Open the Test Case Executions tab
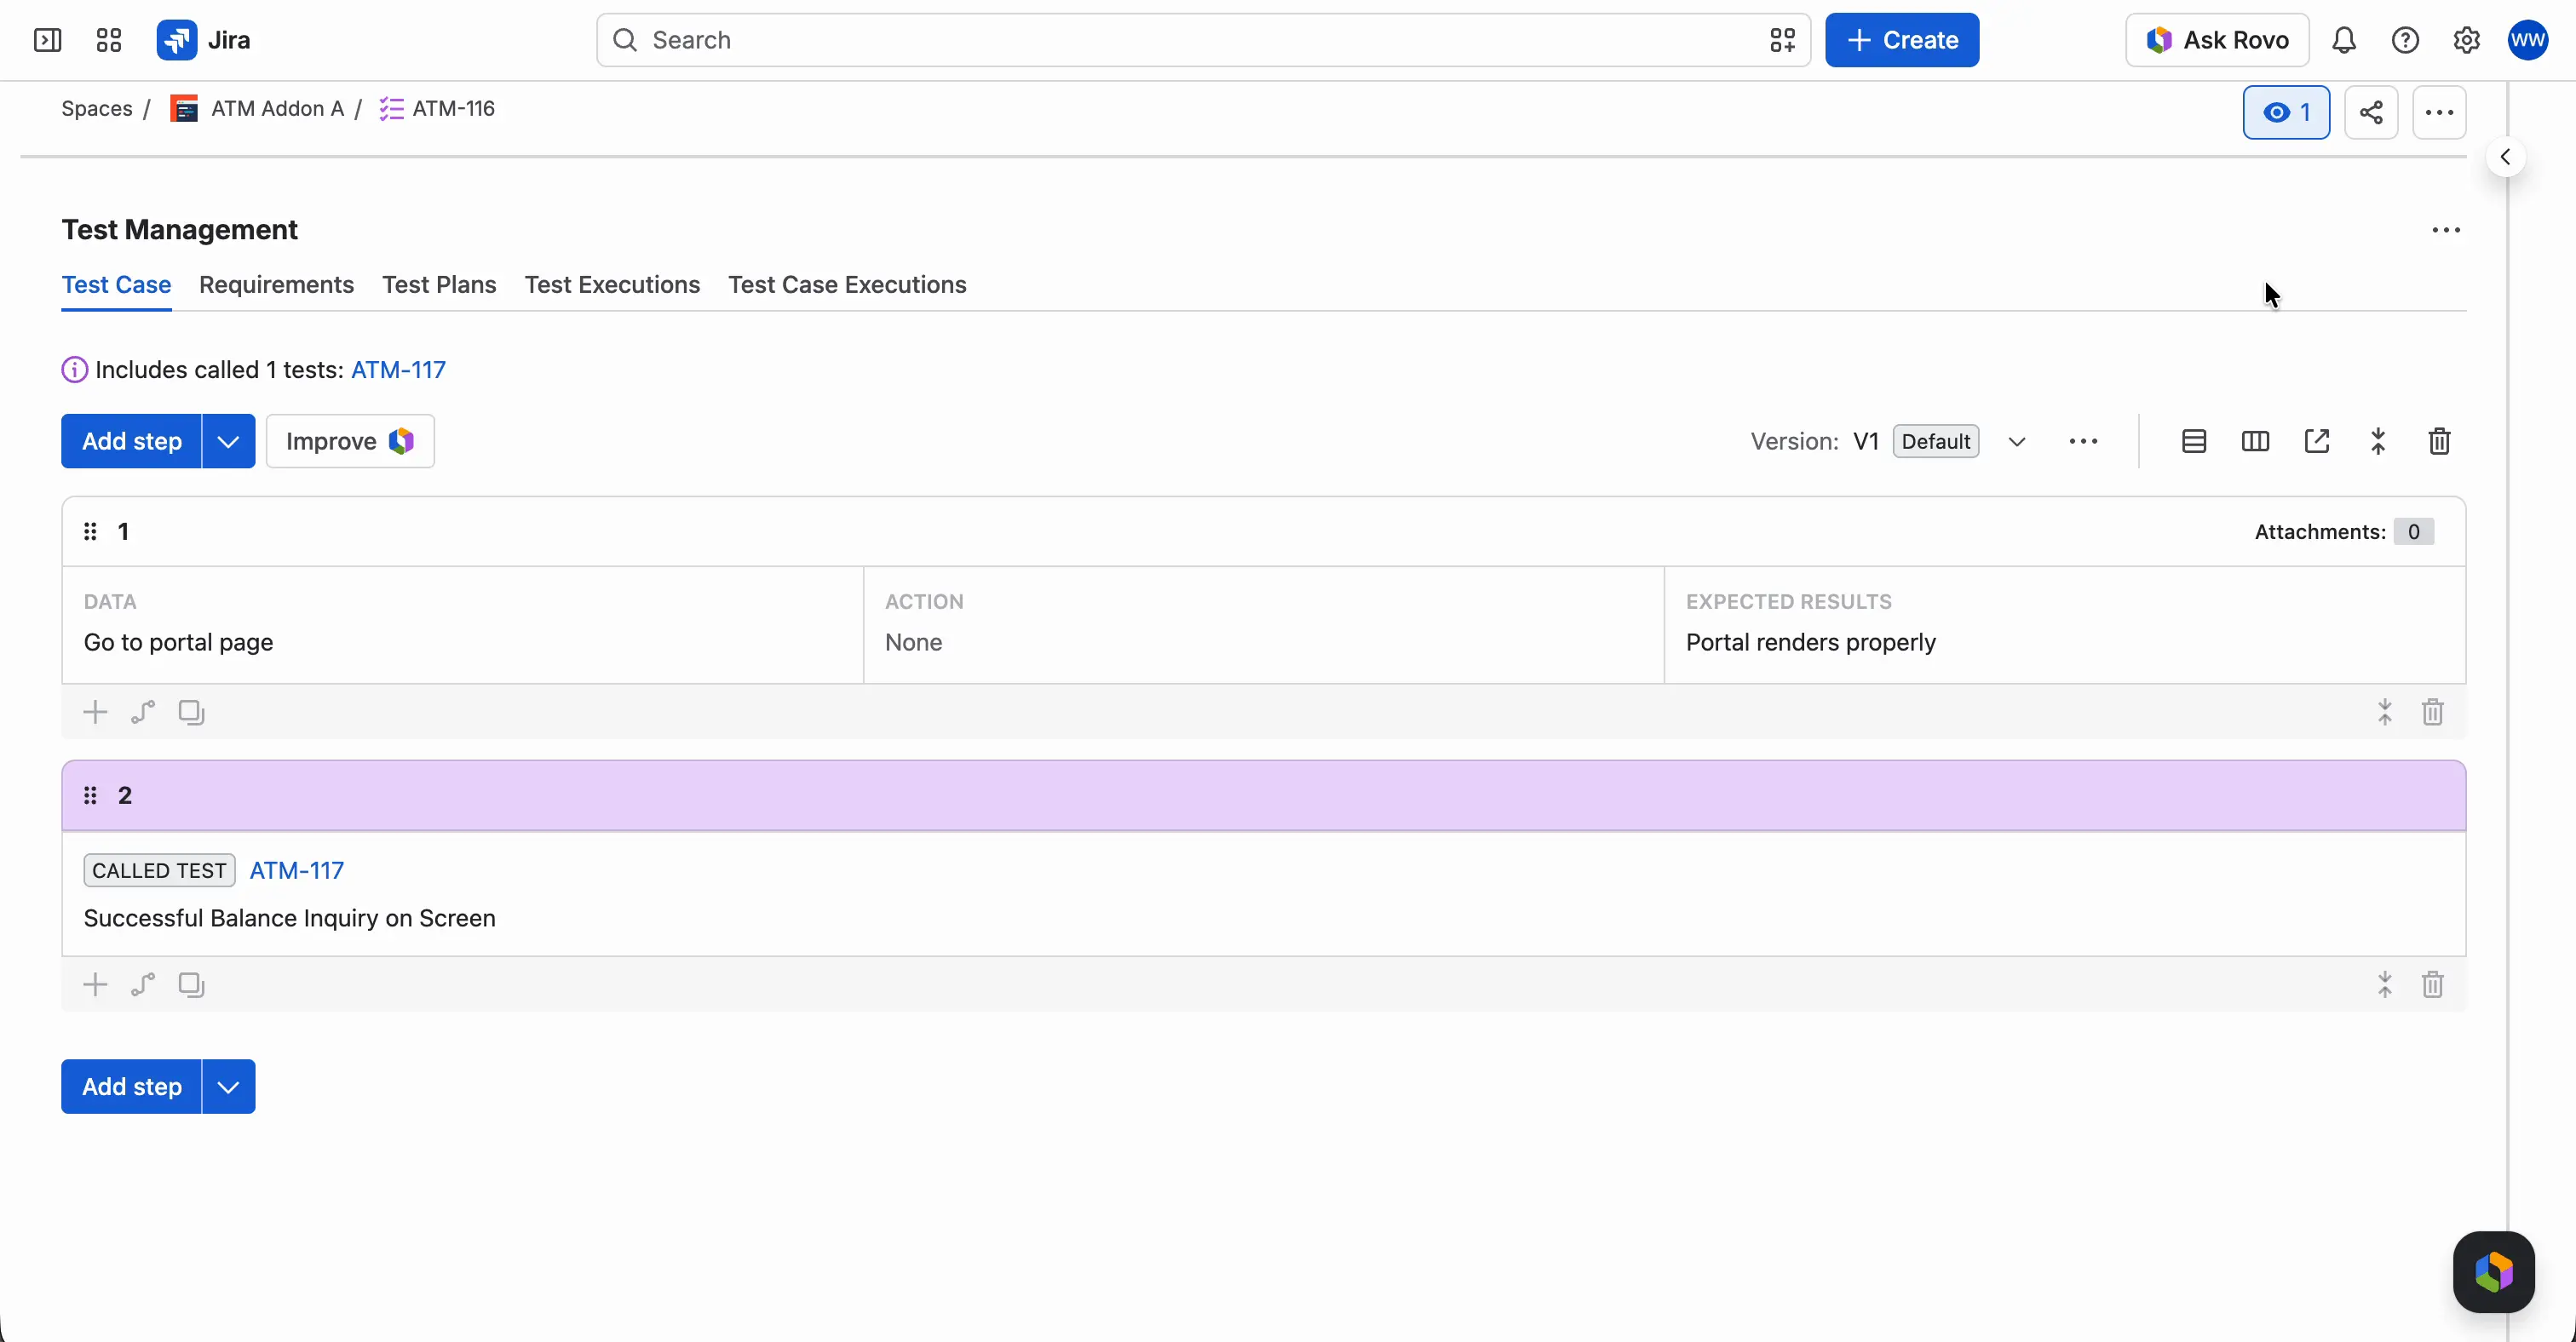Image resolution: width=2576 pixels, height=1342 pixels. tap(847, 284)
